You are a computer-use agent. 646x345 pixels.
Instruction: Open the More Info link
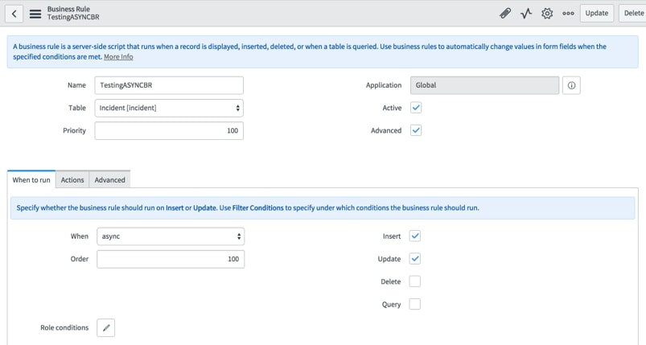(x=118, y=57)
